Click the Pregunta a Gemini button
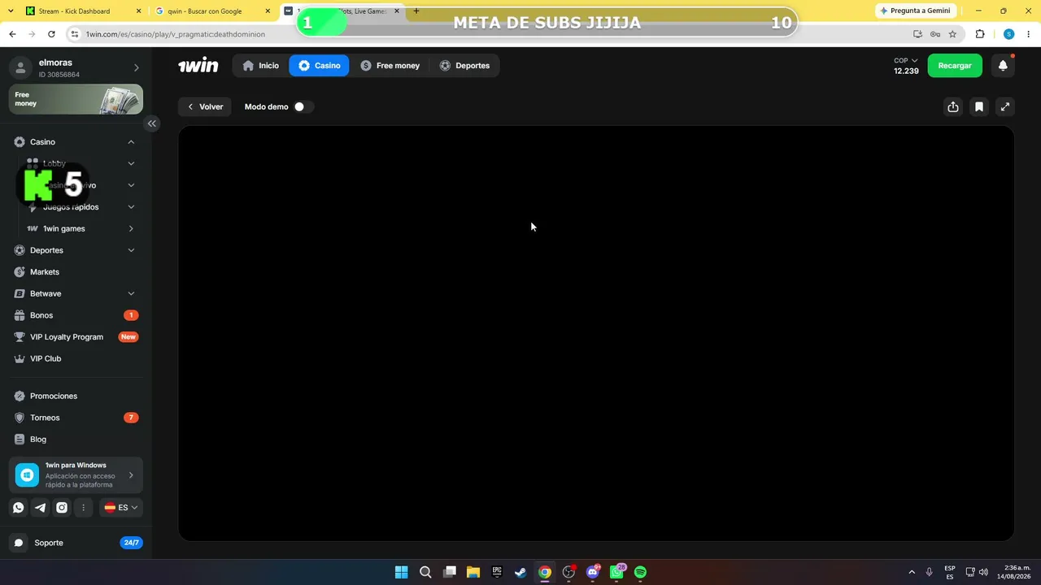The image size is (1041, 585). click(916, 11)
